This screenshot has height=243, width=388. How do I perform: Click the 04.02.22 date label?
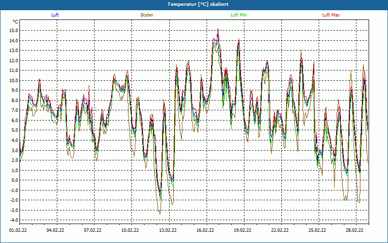coord(55,230)
